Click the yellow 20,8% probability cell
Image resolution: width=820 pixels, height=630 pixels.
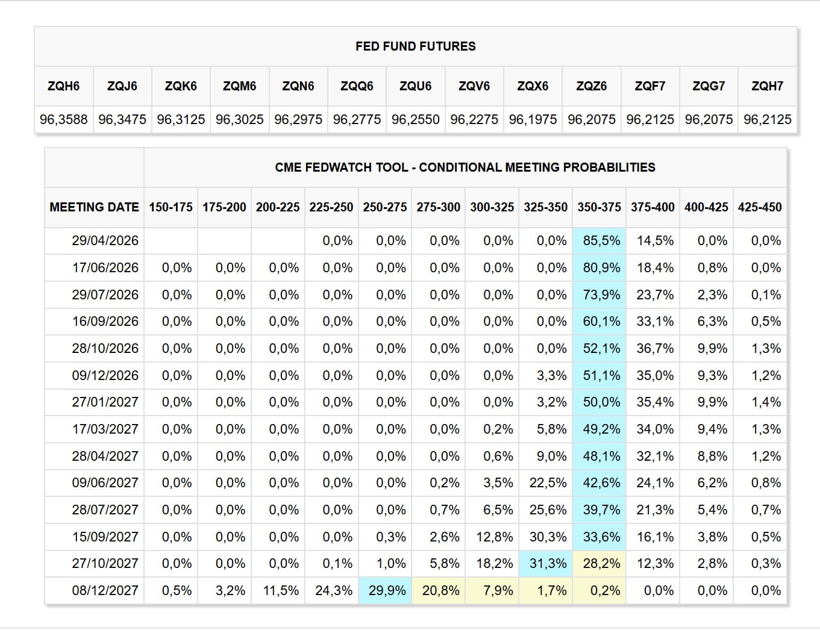(x=440, y=591)
